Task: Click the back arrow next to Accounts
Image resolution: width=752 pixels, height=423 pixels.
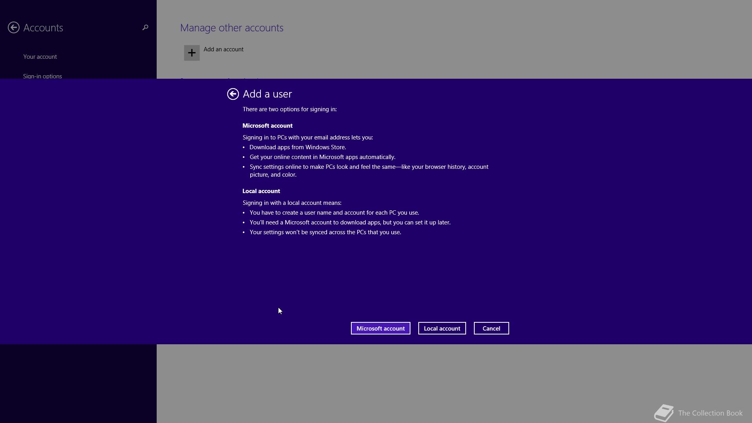Action: 14,27
